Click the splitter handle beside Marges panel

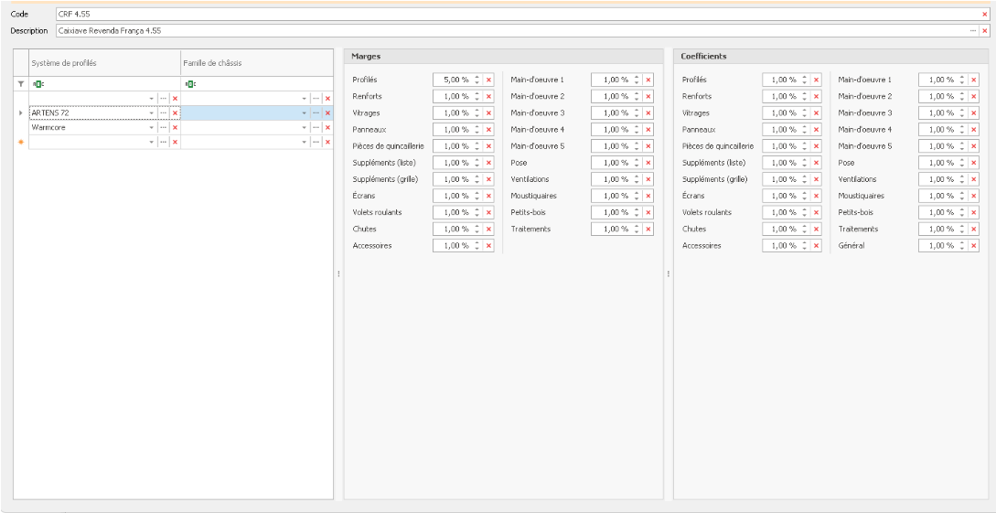tap(338, 274)
